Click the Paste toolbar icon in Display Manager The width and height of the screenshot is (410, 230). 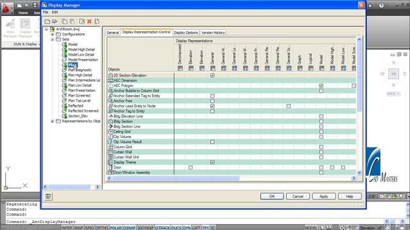(x=72, y=21)
